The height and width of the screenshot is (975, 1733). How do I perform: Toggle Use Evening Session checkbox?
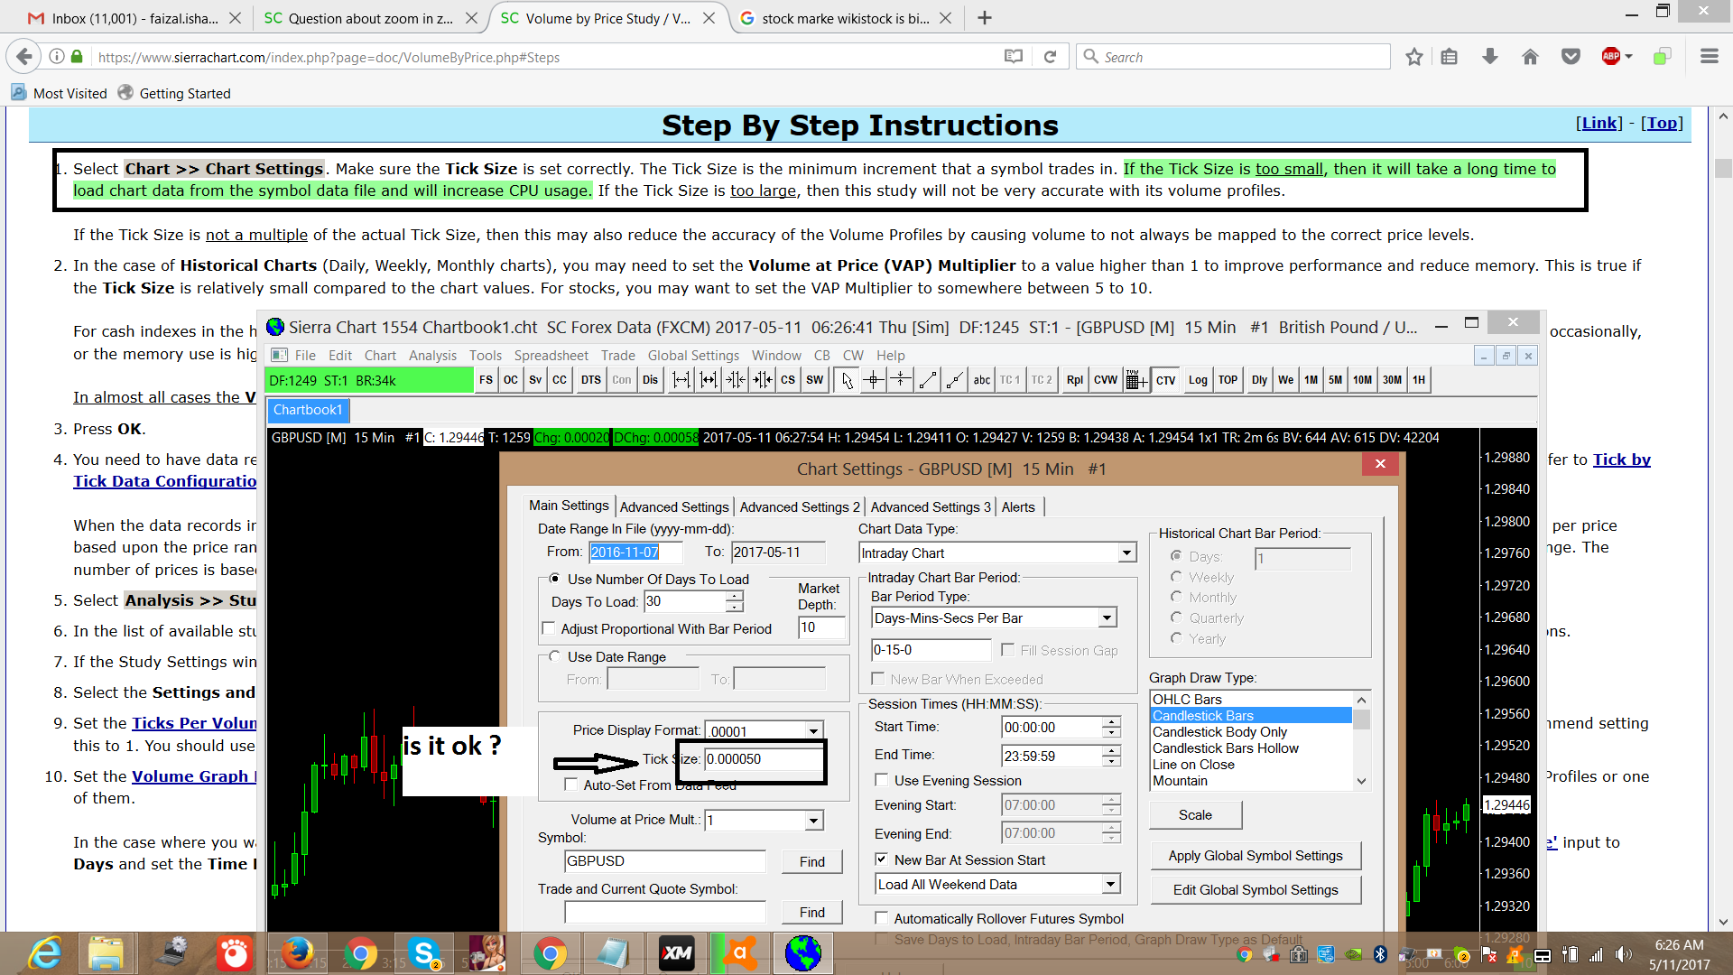tap(882, 780)
